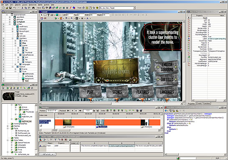This screenshot has width=228, height=160.
Task: Toggle visibility box for Languages row in Project
Action: tap(4, 64)
